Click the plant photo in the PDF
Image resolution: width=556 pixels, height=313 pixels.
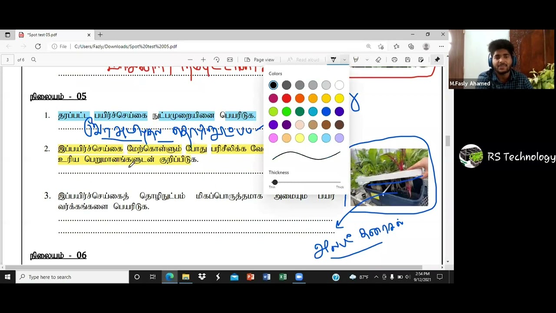[x=389, y=177]
